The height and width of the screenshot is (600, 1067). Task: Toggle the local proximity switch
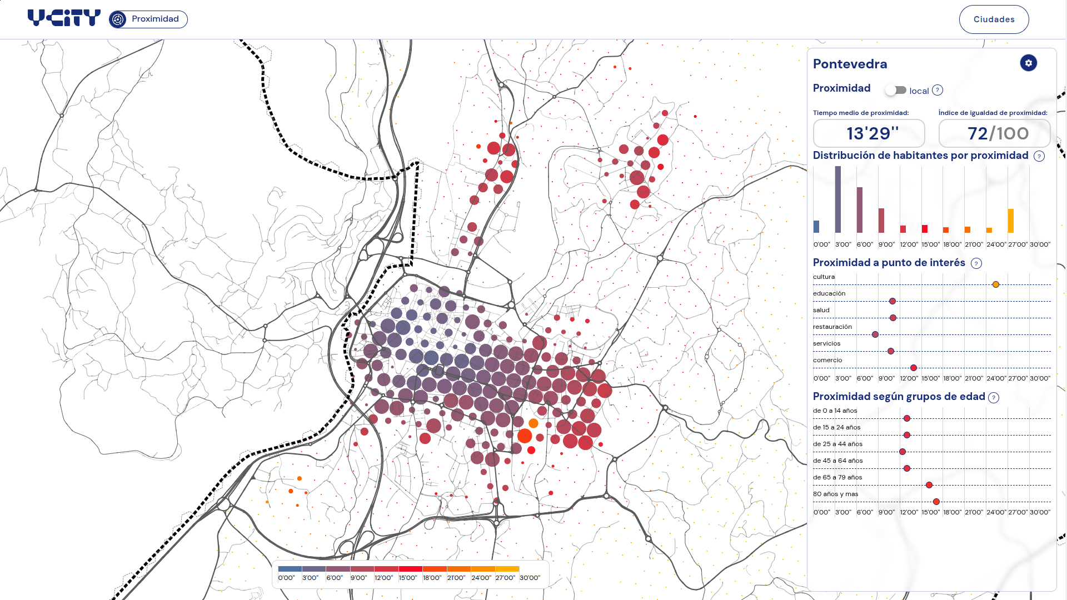click(x=895, y=90)
